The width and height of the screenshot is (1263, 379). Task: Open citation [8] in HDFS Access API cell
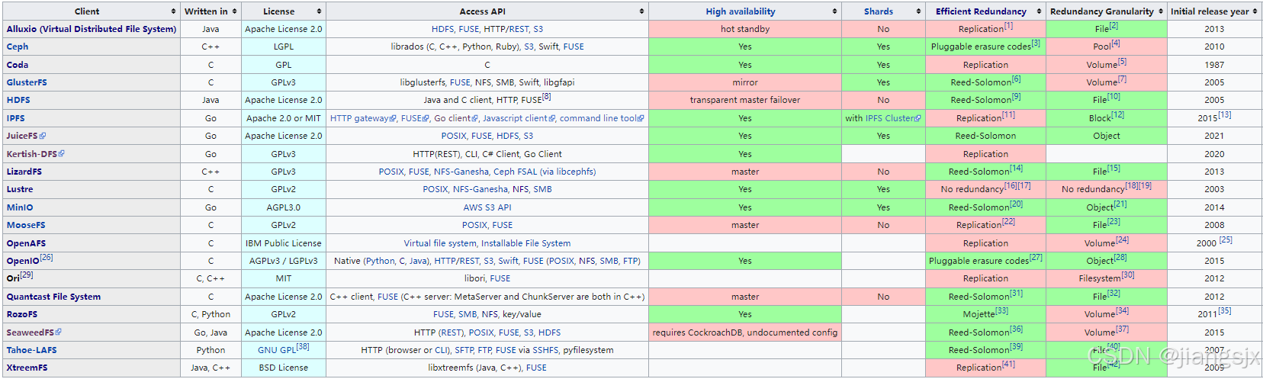547,96
